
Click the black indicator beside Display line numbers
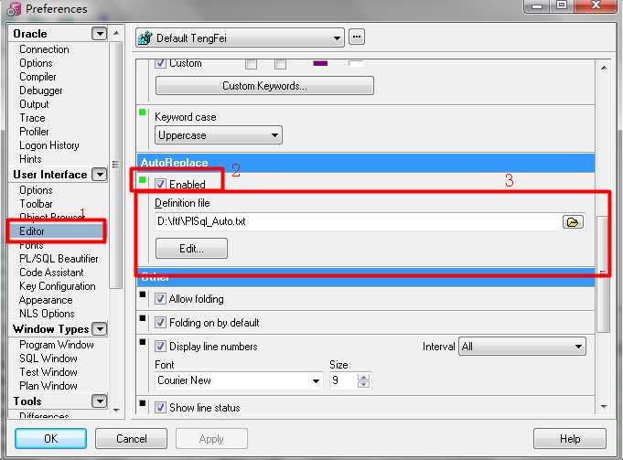pyautogui.click(x=143, y=342)
